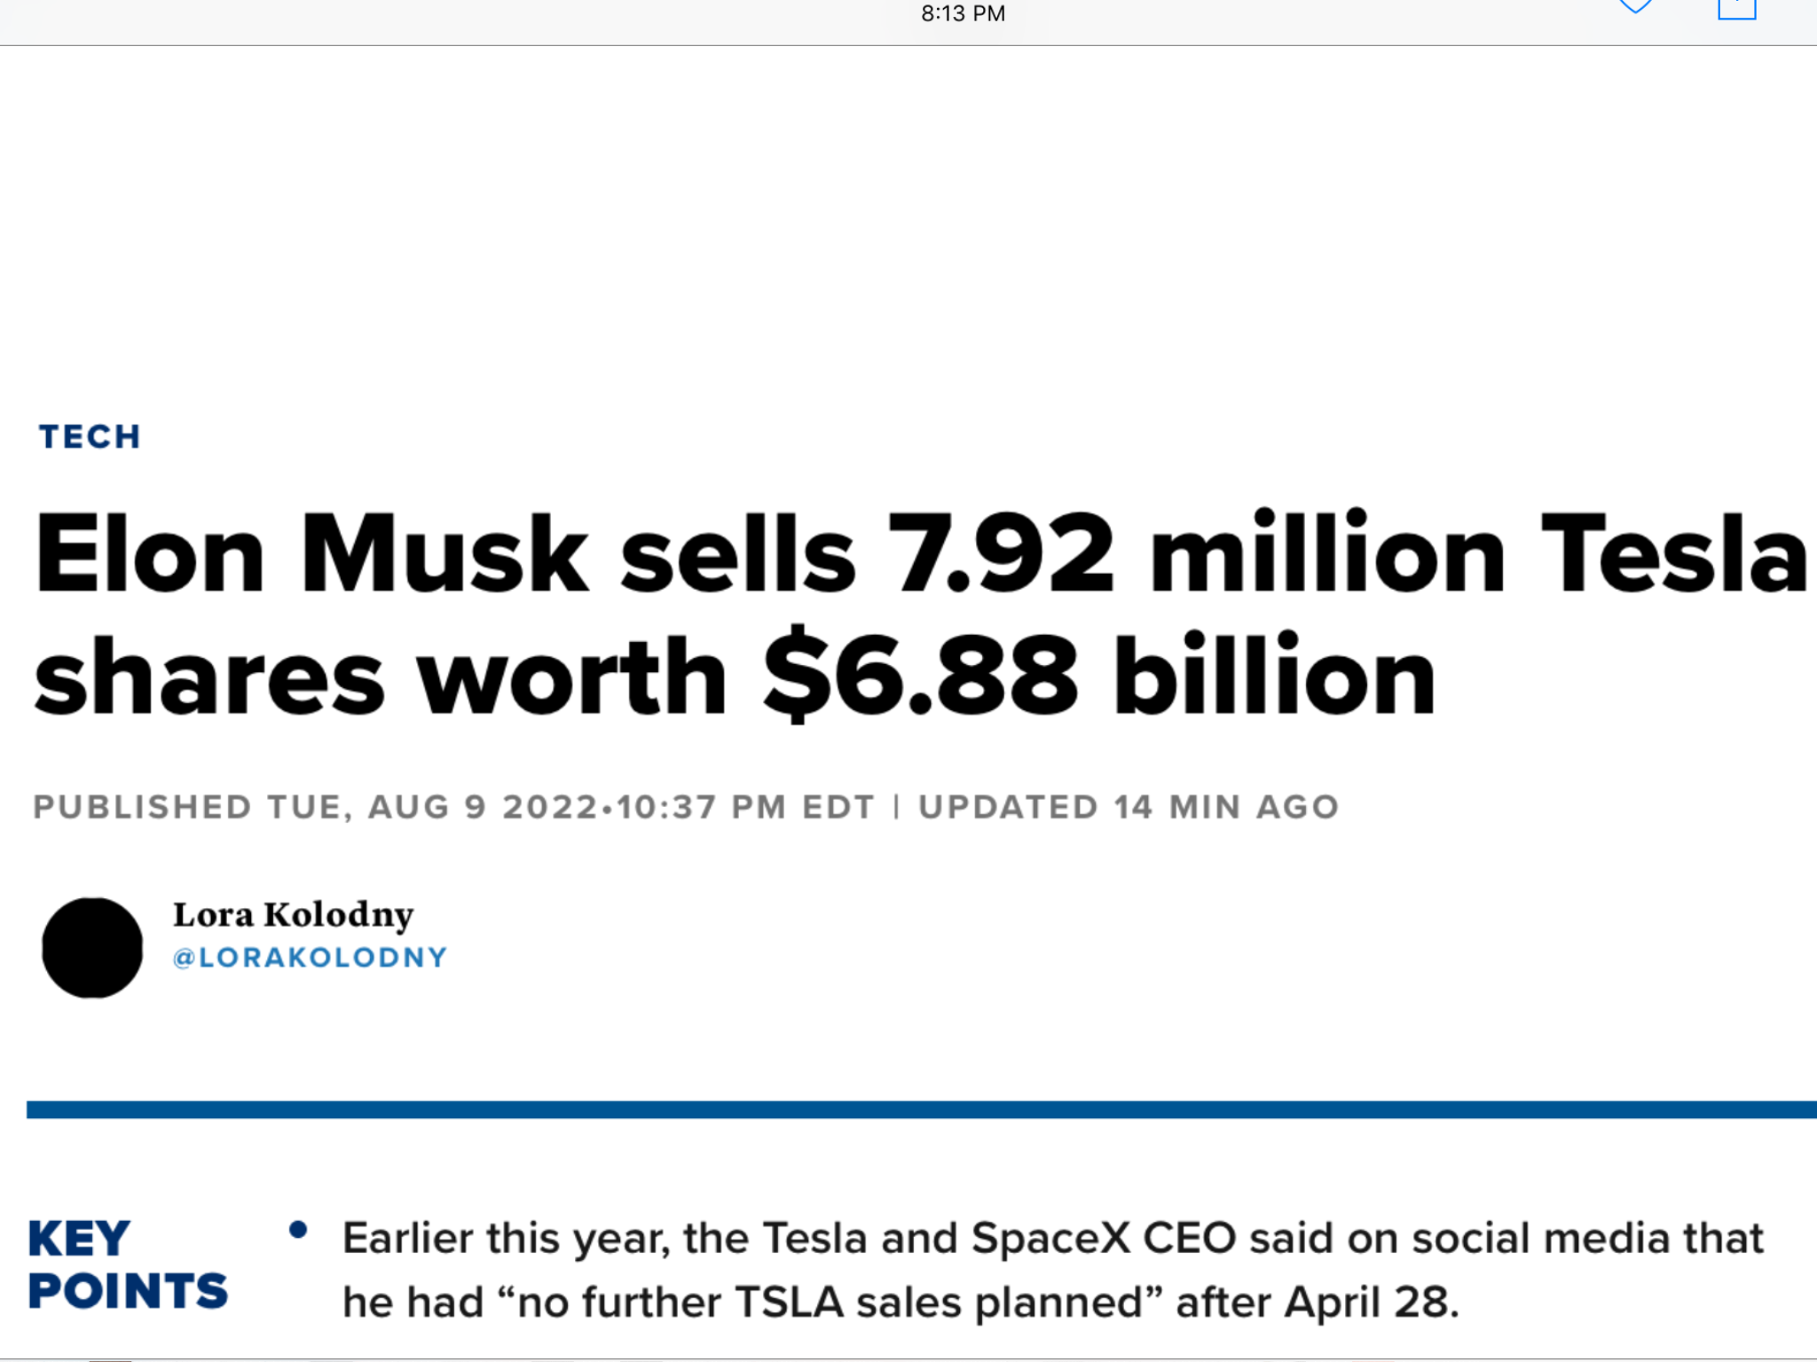Tap the heart favorite icon

point(1634,7)
